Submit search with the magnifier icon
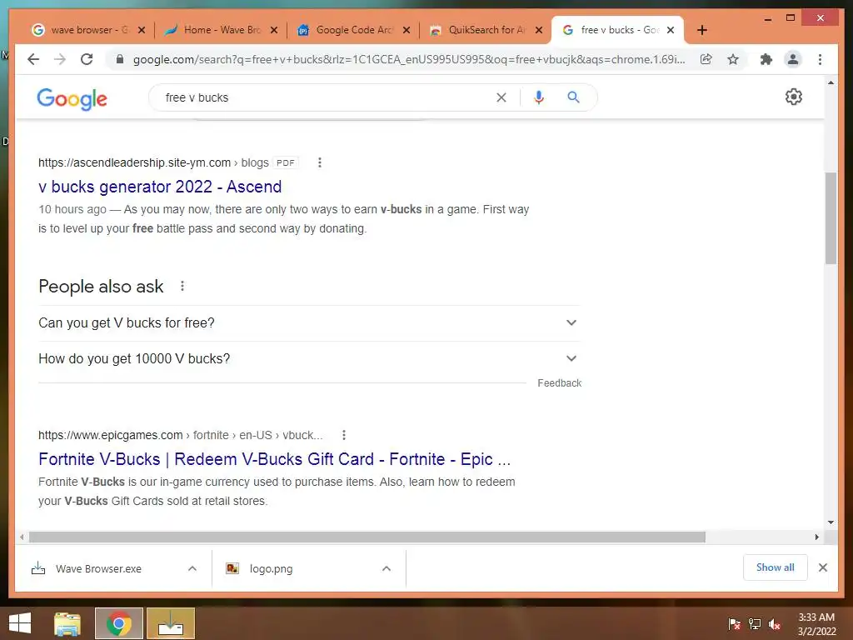Viewport: 853px width, 640px height. [x=573, y=97]
